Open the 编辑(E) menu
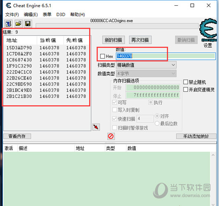Image resolution: width=219 pixels, height=206 pixels. [x=30, y=14]
